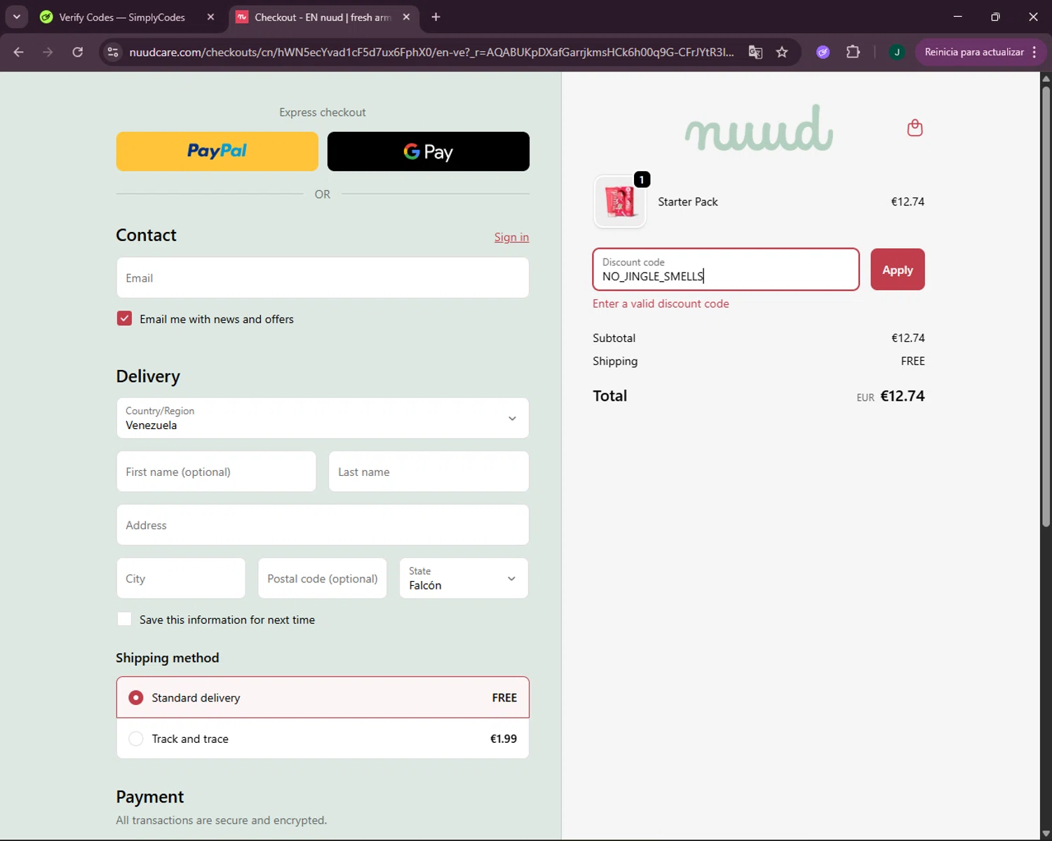Click the Payment section heading
The image size is (1052, 841).
click(150, 797)
